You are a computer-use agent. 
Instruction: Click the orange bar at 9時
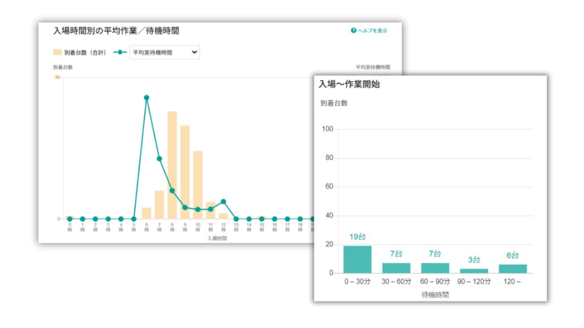(x=185, y=172)
